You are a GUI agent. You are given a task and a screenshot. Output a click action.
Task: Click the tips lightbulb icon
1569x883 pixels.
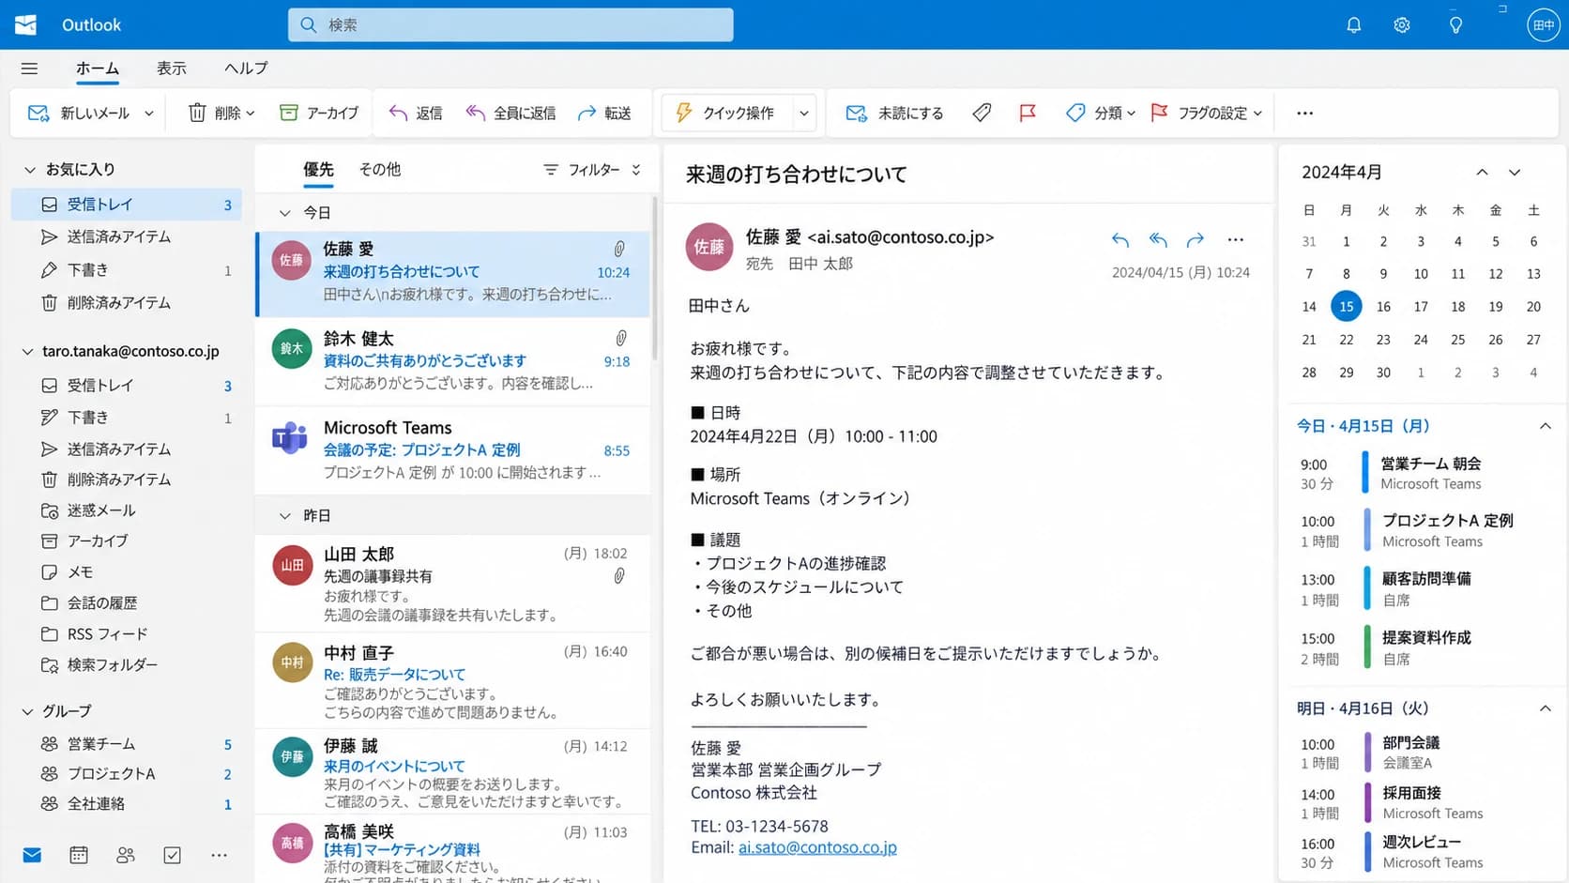pos(1455,25)
